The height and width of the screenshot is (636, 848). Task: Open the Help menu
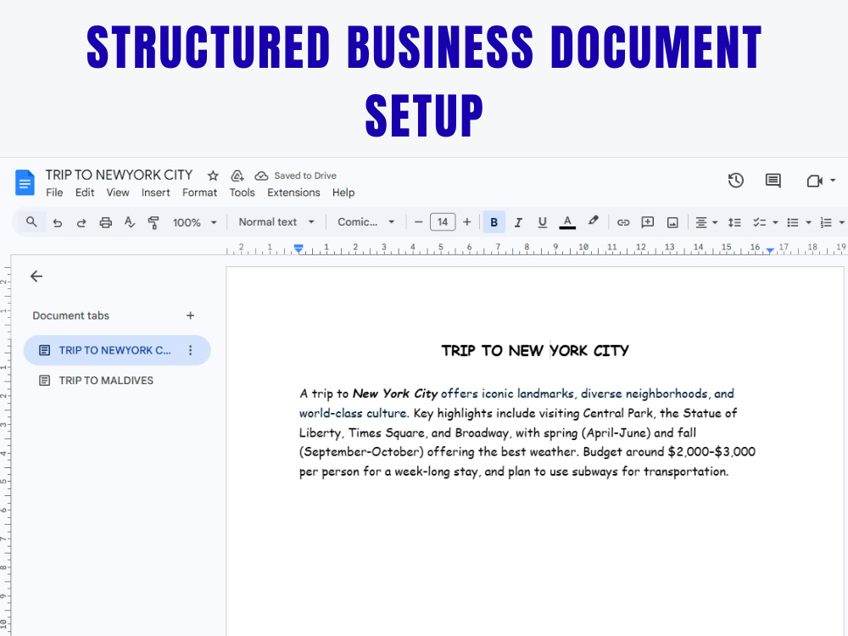click(x=343, y=192)
